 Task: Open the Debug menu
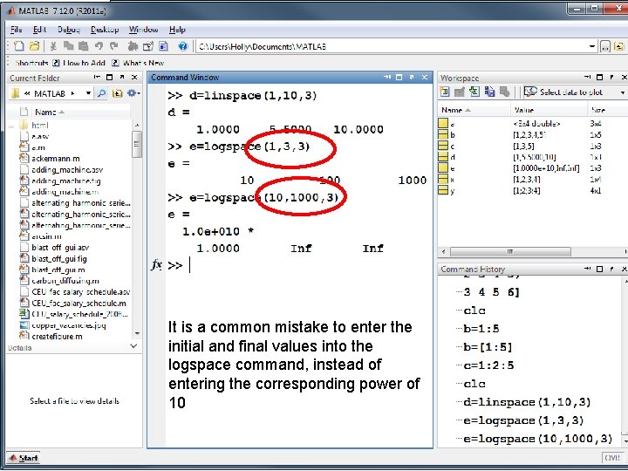tap(69, 30)
